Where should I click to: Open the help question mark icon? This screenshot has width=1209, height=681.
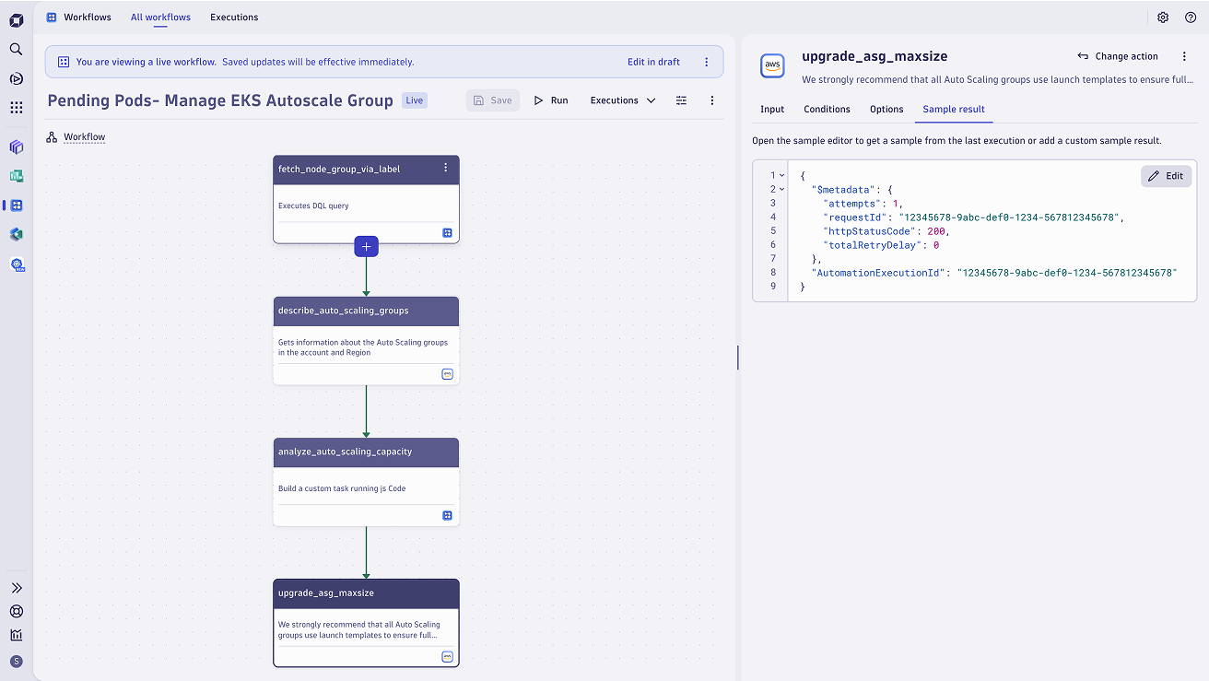[x=1190, y=18]
